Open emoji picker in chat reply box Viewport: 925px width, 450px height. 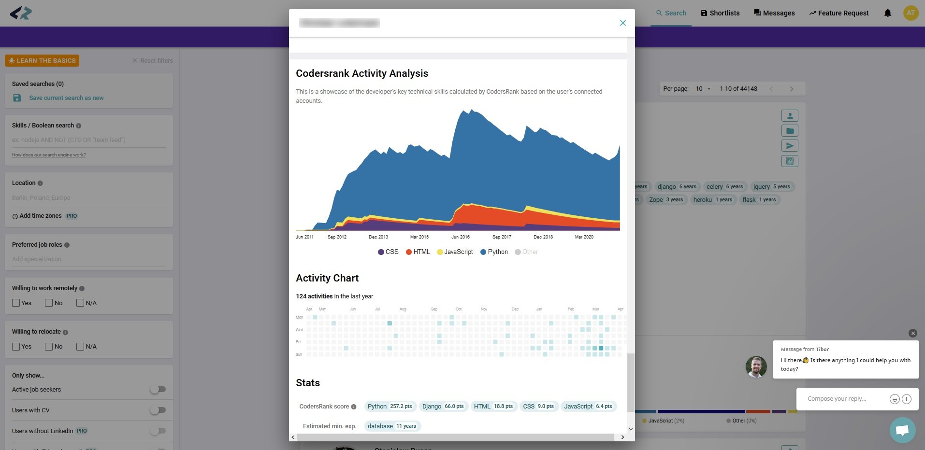(894, 399)
